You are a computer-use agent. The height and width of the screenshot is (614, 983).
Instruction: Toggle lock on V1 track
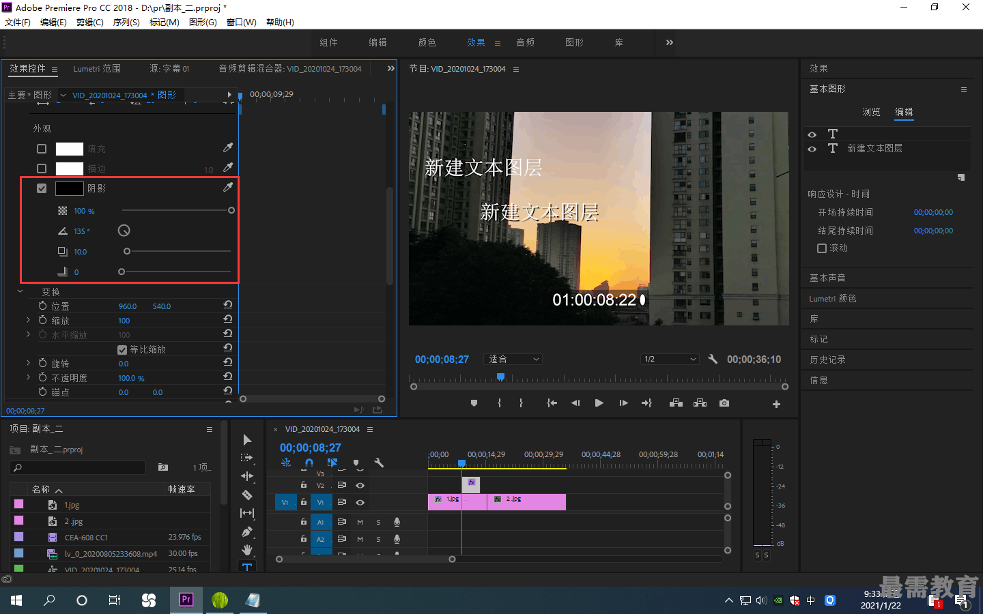304,502
